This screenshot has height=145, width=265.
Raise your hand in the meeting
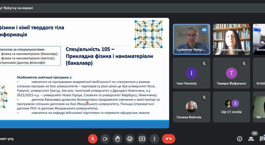(117, 139)
